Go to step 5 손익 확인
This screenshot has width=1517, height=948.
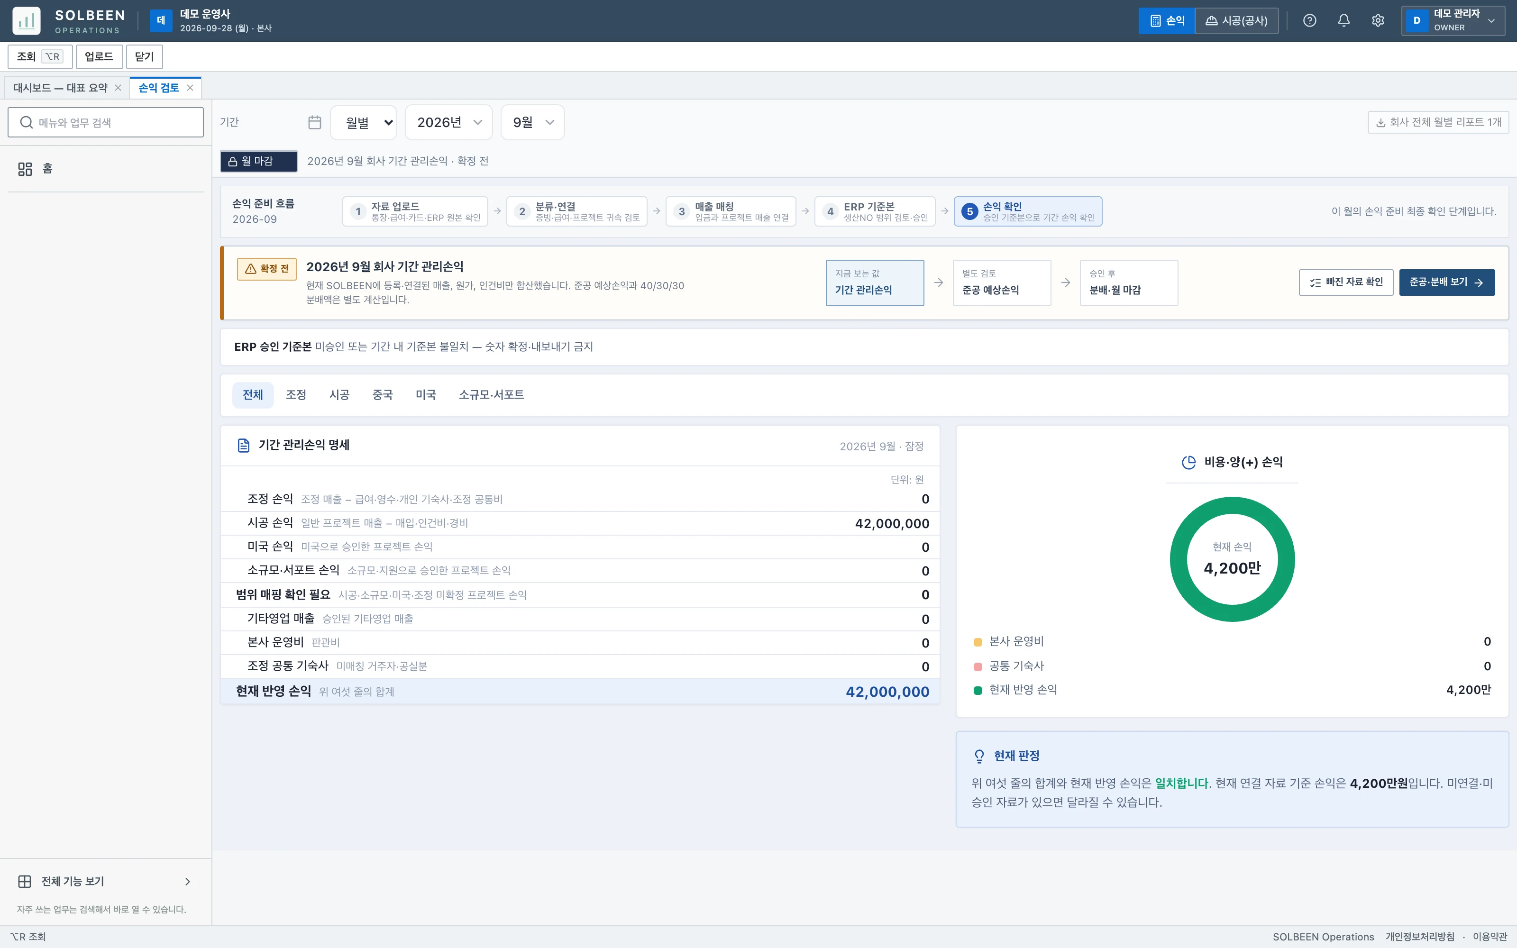pos(1028,211)
